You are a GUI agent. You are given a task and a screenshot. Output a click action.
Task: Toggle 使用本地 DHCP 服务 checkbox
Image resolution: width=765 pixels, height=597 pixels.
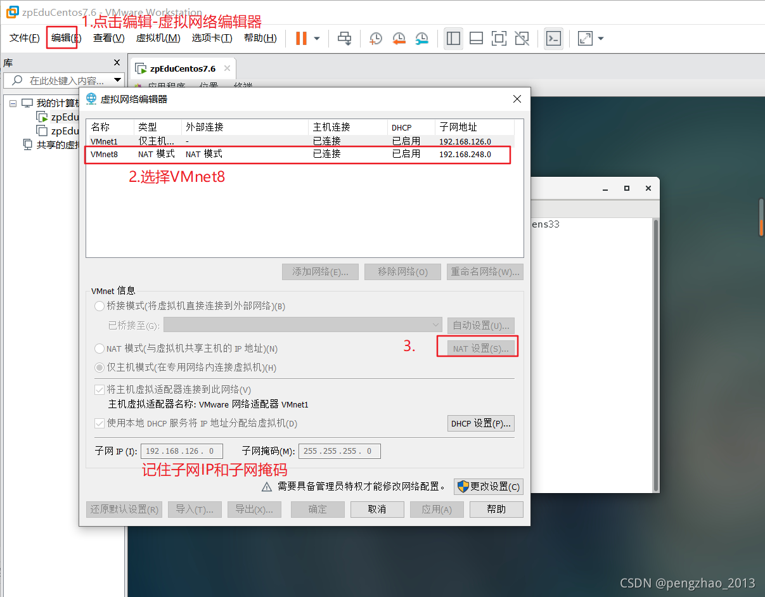tap(100, 423)
